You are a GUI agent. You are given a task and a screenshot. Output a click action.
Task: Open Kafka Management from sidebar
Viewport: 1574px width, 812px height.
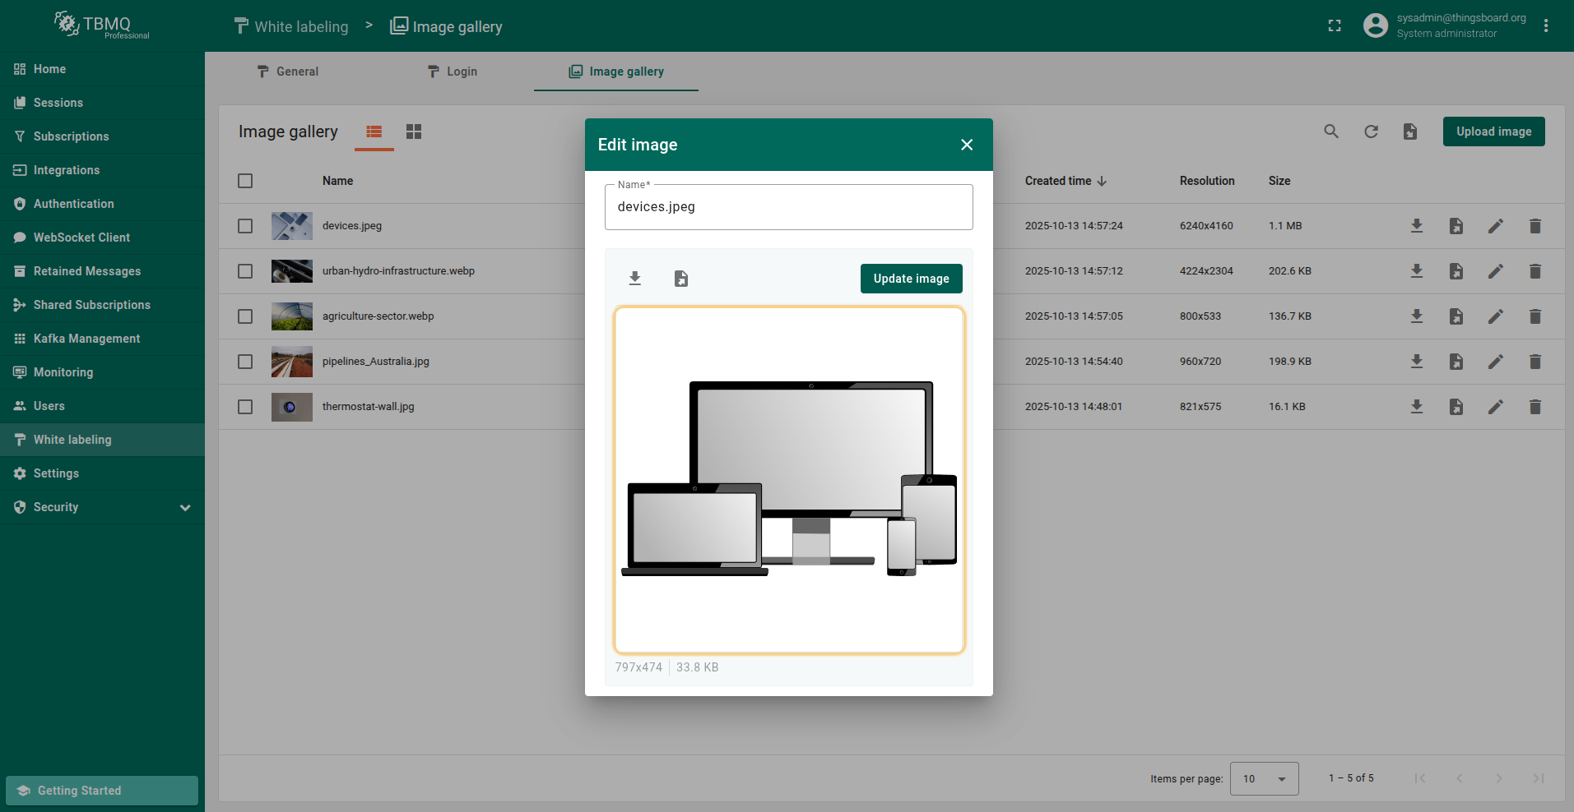pyautogui.click(x=86, y=339)
